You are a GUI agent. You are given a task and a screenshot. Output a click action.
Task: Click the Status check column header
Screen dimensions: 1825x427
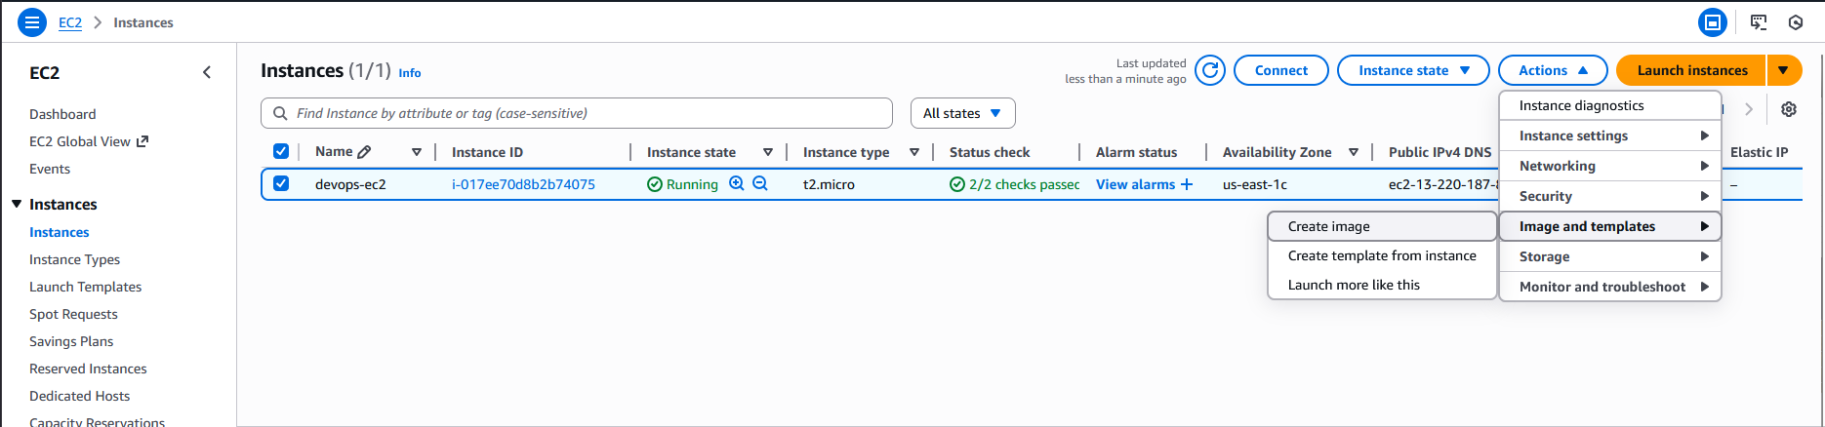point(990,152)
